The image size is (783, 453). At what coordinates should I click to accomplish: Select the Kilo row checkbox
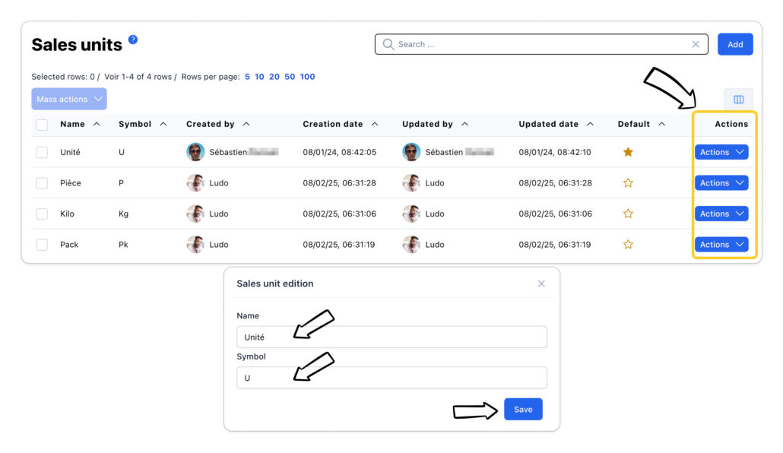[x=42, y=214]
